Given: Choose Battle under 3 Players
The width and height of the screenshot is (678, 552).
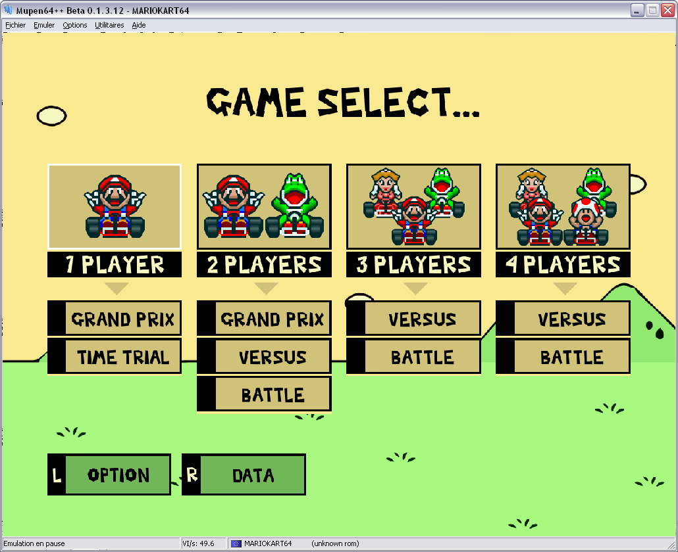Looking at the screenshot, I should (413, 356).
